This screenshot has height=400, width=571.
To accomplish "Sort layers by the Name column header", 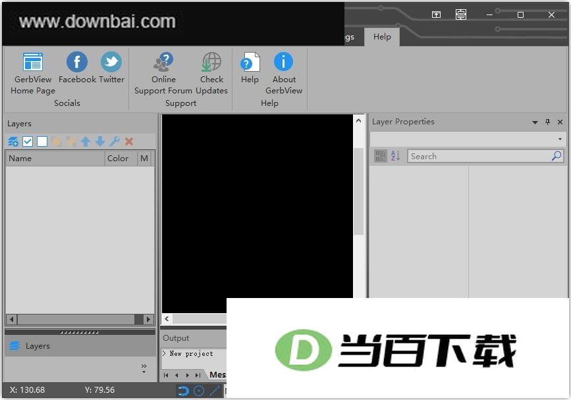I will 55,159.
